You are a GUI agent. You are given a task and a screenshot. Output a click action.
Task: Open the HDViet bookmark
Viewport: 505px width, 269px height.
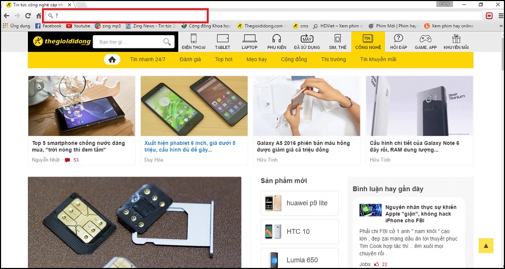coord(338,26)
